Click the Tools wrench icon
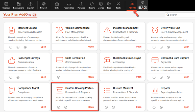This screenshot has height=112, width=195. click(118, 5)
